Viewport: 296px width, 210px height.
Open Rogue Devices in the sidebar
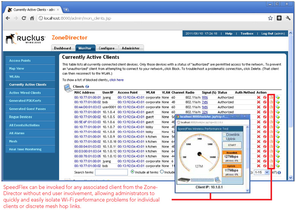30,117
